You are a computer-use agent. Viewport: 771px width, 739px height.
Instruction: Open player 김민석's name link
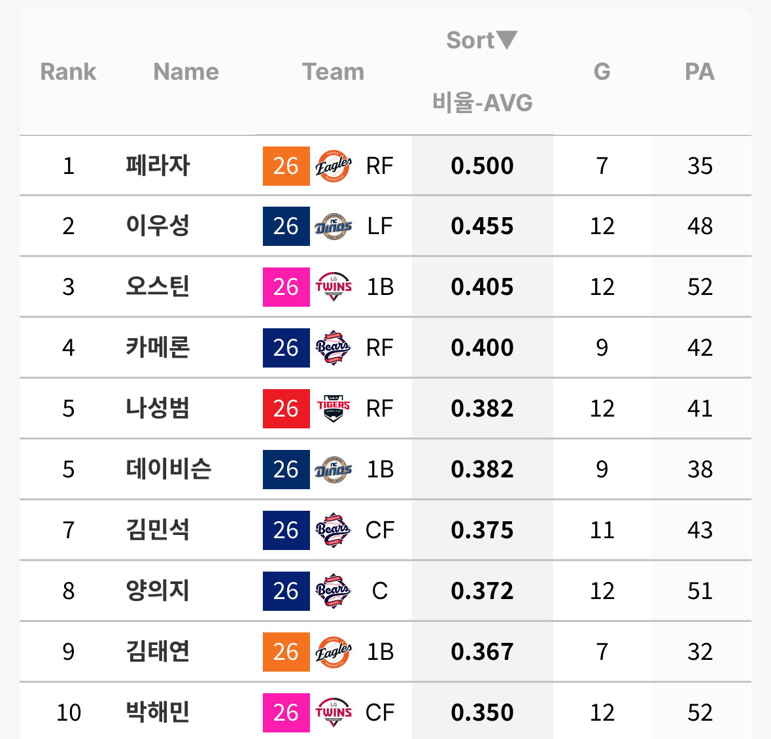tap(158, 530)
